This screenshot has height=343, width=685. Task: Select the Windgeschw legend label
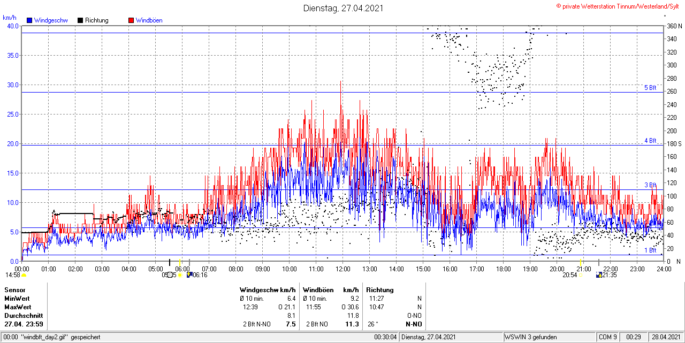(51, 20)
